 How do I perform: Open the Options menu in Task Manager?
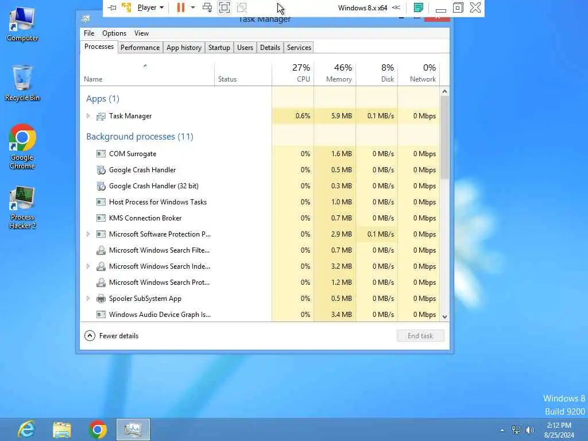coord(114,33)
